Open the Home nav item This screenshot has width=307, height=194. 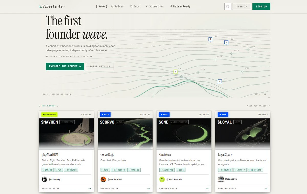coord(102,6)
